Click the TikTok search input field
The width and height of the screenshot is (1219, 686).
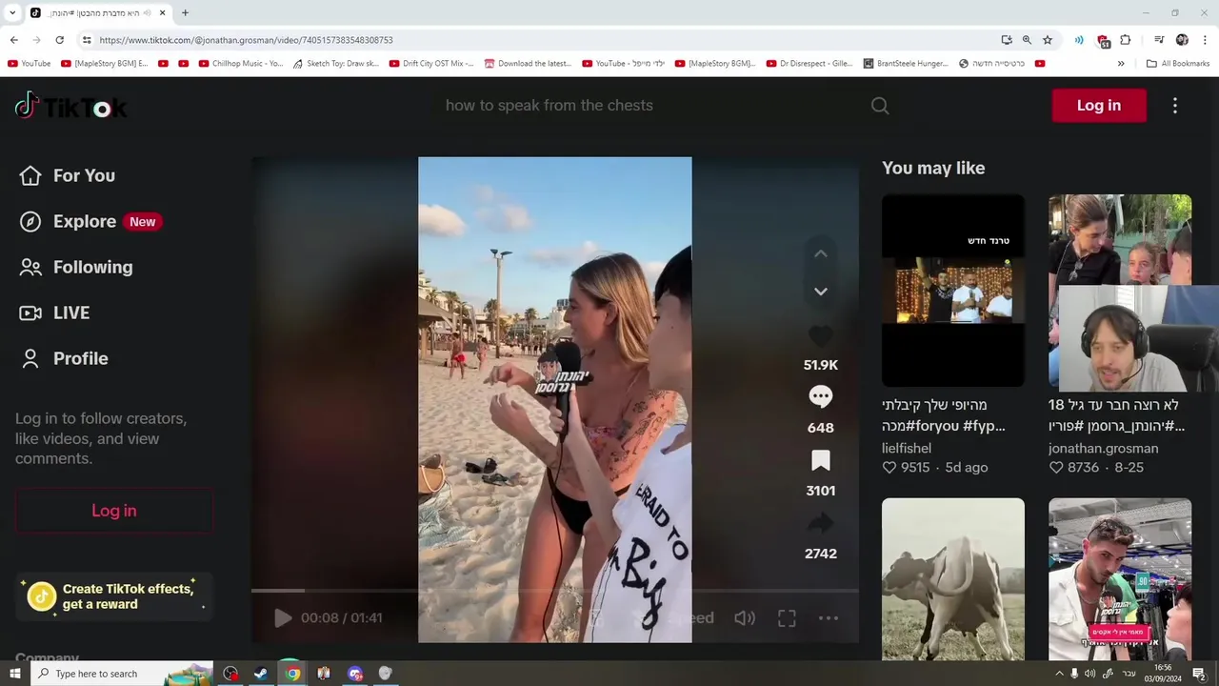tap(648, 106)
